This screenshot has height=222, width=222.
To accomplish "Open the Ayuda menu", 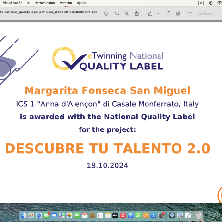I will point(81,3).
